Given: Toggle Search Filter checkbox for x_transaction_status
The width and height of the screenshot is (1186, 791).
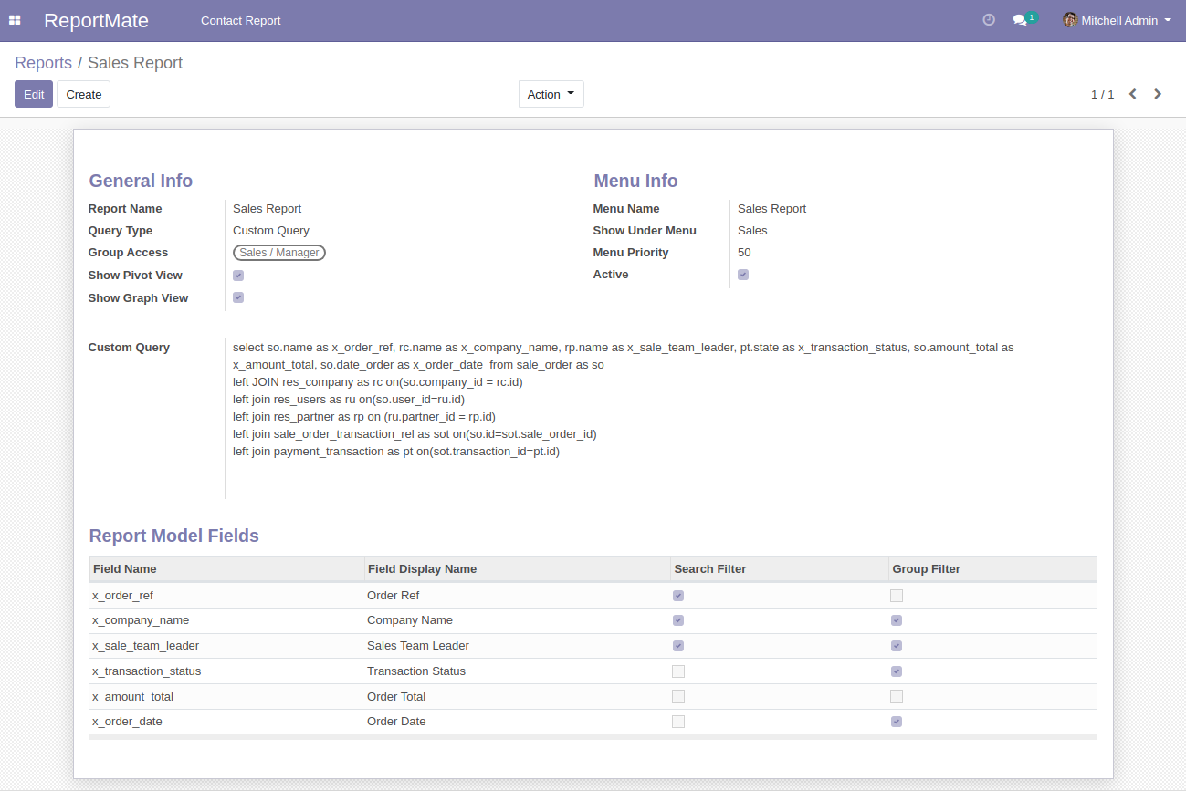Looking at the screenshot, I should pyautogui.click(x=678, y=671).
